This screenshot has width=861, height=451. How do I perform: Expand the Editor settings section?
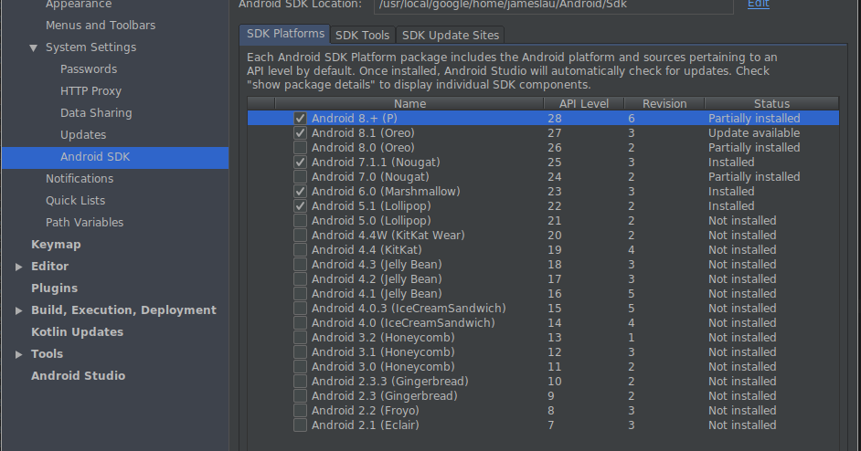tap(19, 267)
